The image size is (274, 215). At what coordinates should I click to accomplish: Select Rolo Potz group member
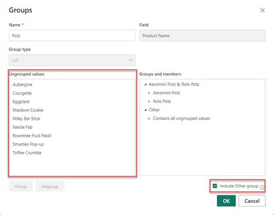click(162, 101)
